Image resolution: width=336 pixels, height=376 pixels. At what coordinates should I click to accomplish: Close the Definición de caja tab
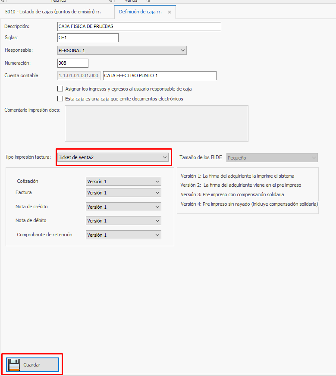click(170, 12)
